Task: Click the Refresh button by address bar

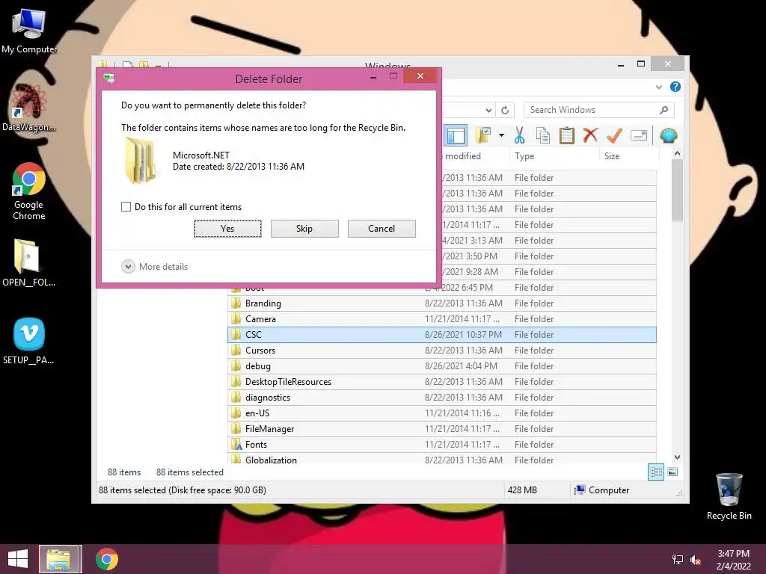Action: (x=505, y=111)
